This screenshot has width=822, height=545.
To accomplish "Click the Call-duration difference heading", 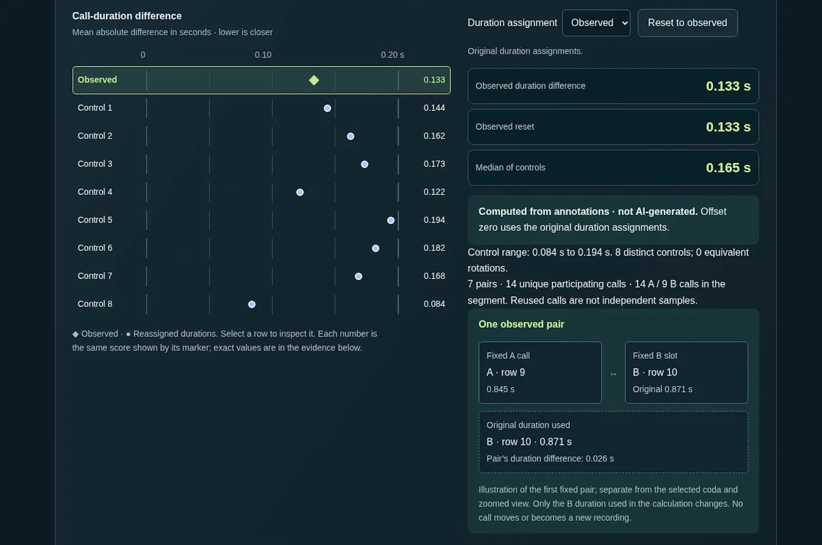I will [127, 16].
